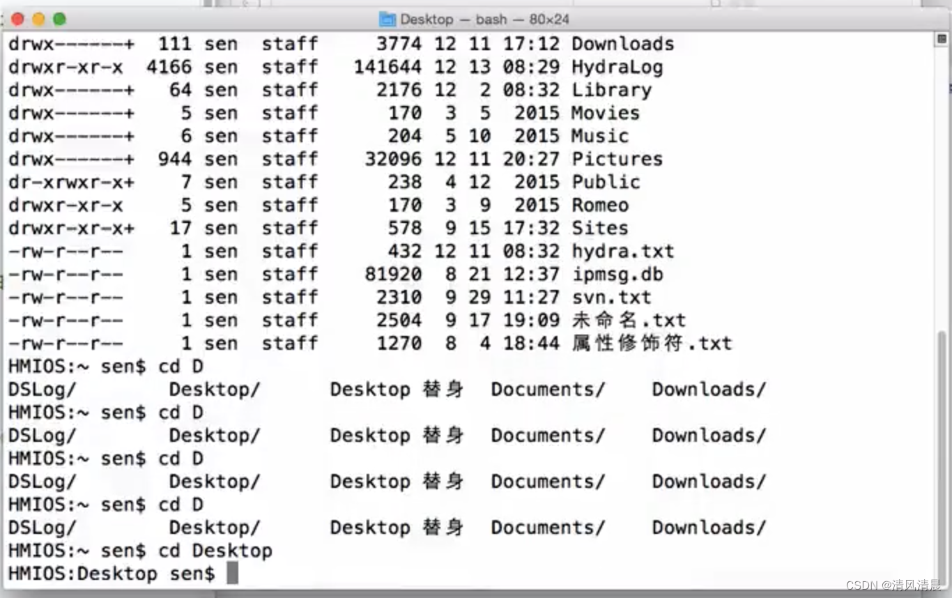The height and width of the screenshot is (598, 952).
Task: Select the hydra.txt file name
Action: (623, 251)
